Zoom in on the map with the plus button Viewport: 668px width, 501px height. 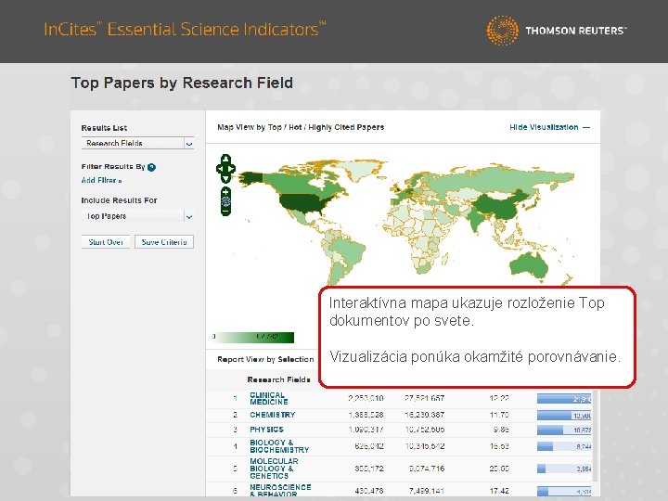(225, 192)
